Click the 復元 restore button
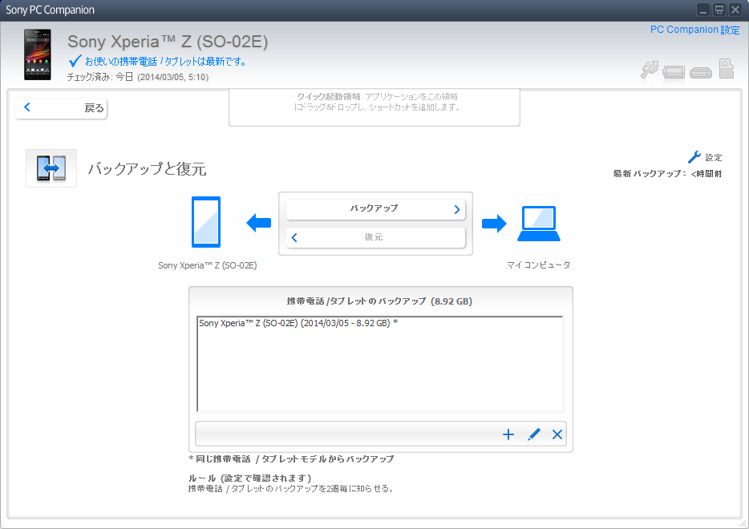Viewport: 749px width, 529px height. [375, 237]
